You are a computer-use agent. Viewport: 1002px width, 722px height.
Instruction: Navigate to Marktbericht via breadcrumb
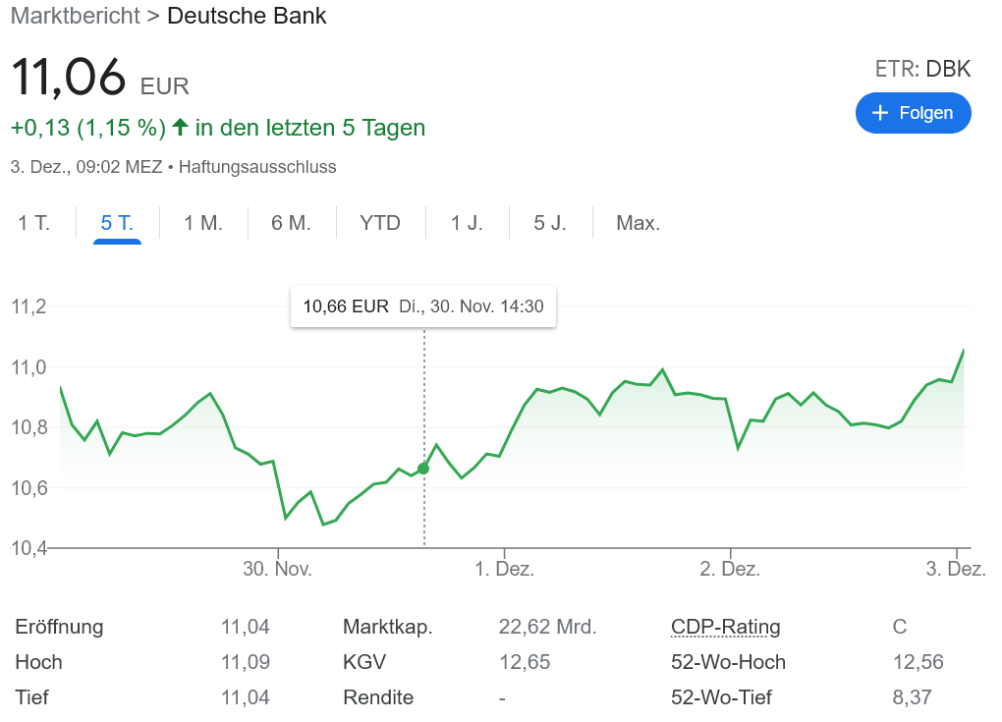pos(75,17)
